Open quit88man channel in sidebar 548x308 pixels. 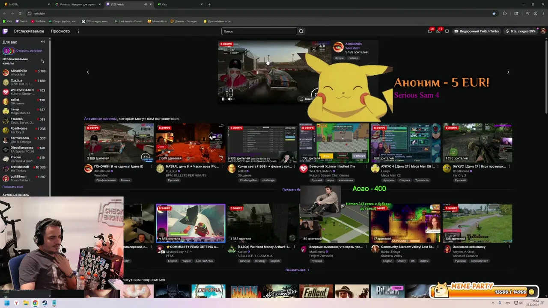click(24, 178)
